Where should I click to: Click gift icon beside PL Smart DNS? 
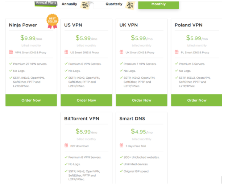pos(177,52)
